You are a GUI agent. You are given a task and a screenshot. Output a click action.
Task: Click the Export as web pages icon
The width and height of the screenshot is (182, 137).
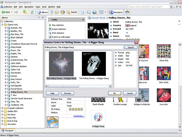pos(50,37)
